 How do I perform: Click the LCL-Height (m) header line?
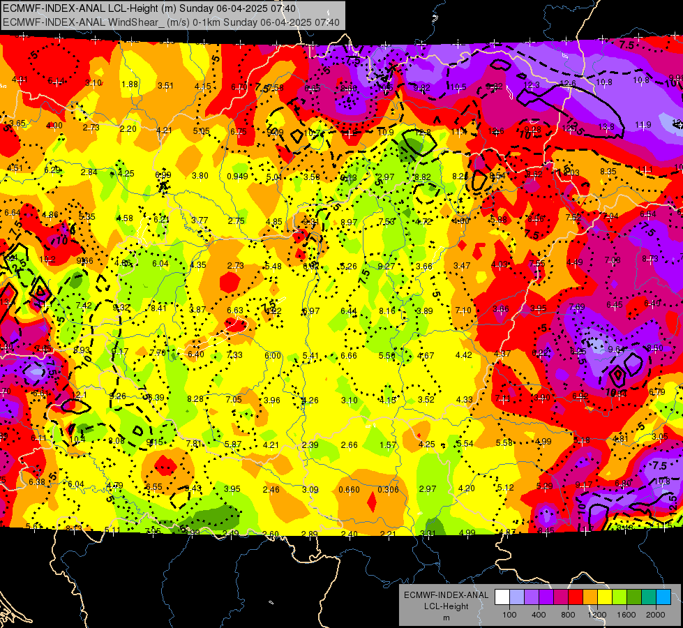(x=149, y=8)
